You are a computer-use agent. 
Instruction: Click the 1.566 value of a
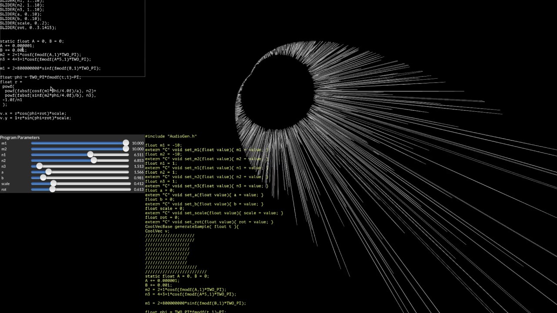click(x=138, y=172)
